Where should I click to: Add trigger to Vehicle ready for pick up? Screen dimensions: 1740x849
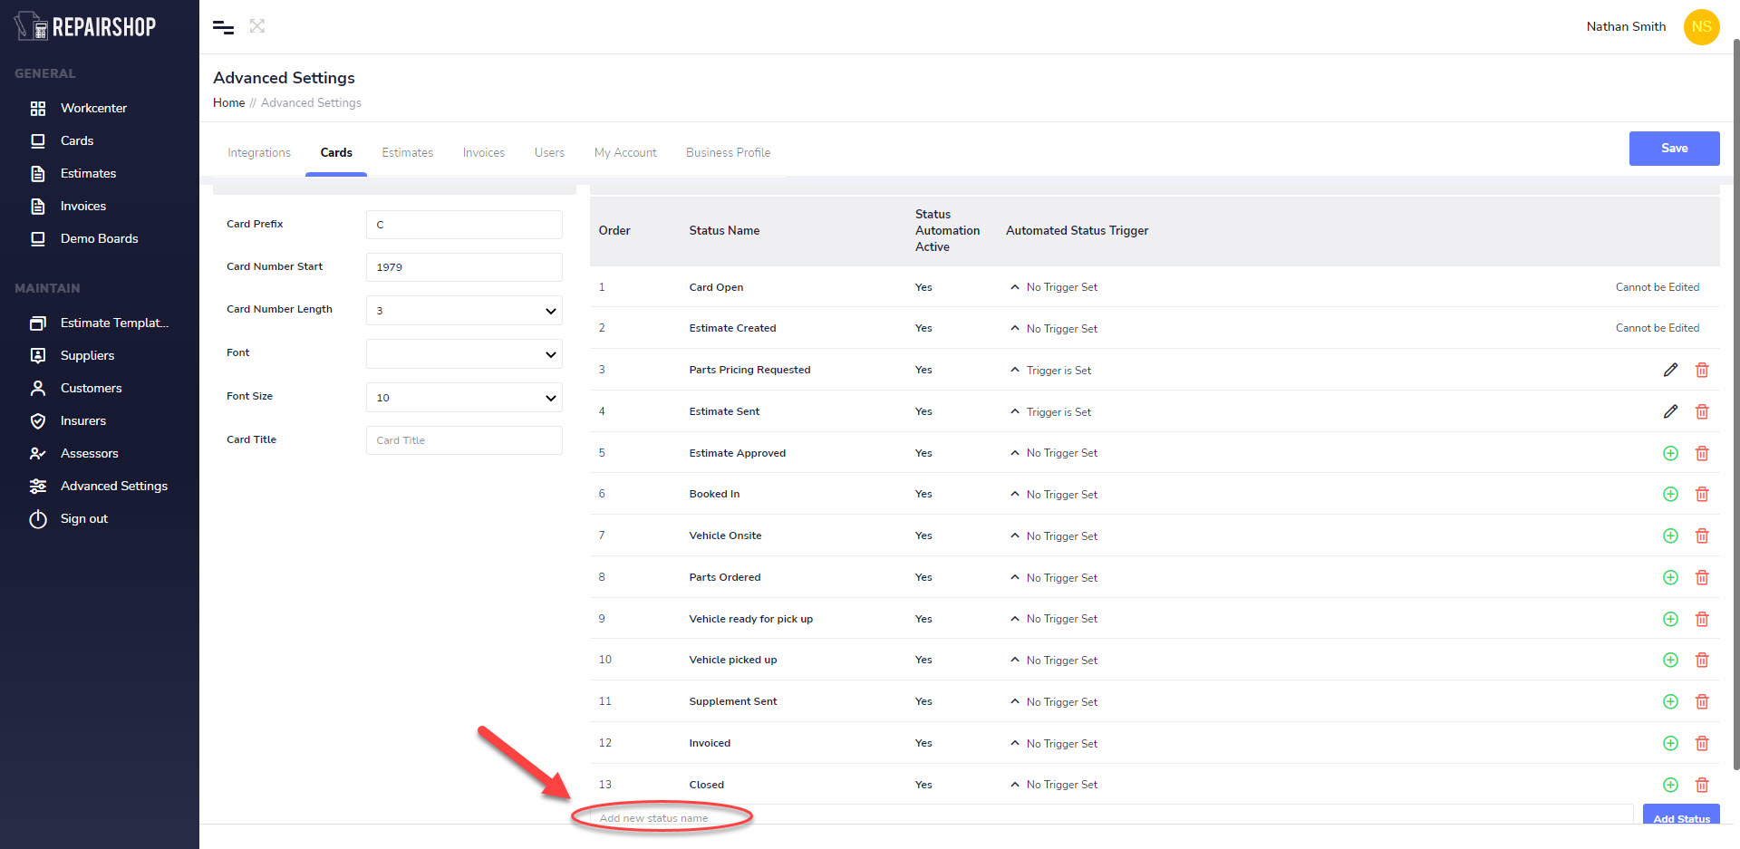[1670, 619]
